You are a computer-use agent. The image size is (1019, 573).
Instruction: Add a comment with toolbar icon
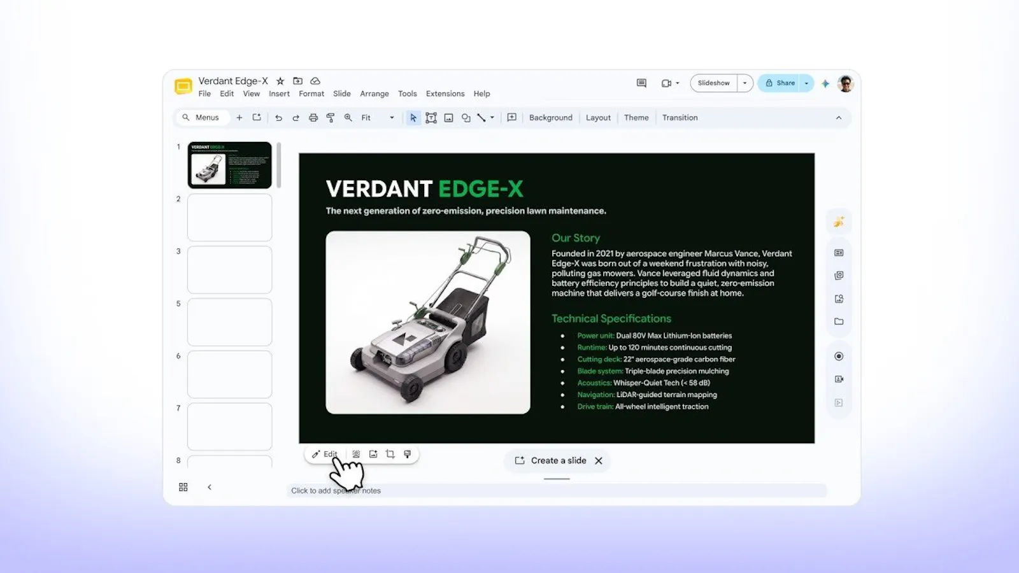tap(511, 117)
